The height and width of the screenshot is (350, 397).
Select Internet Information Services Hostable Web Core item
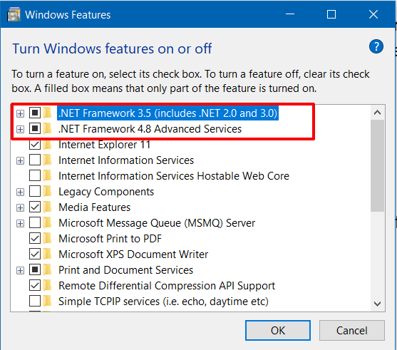tap(174, 176)
